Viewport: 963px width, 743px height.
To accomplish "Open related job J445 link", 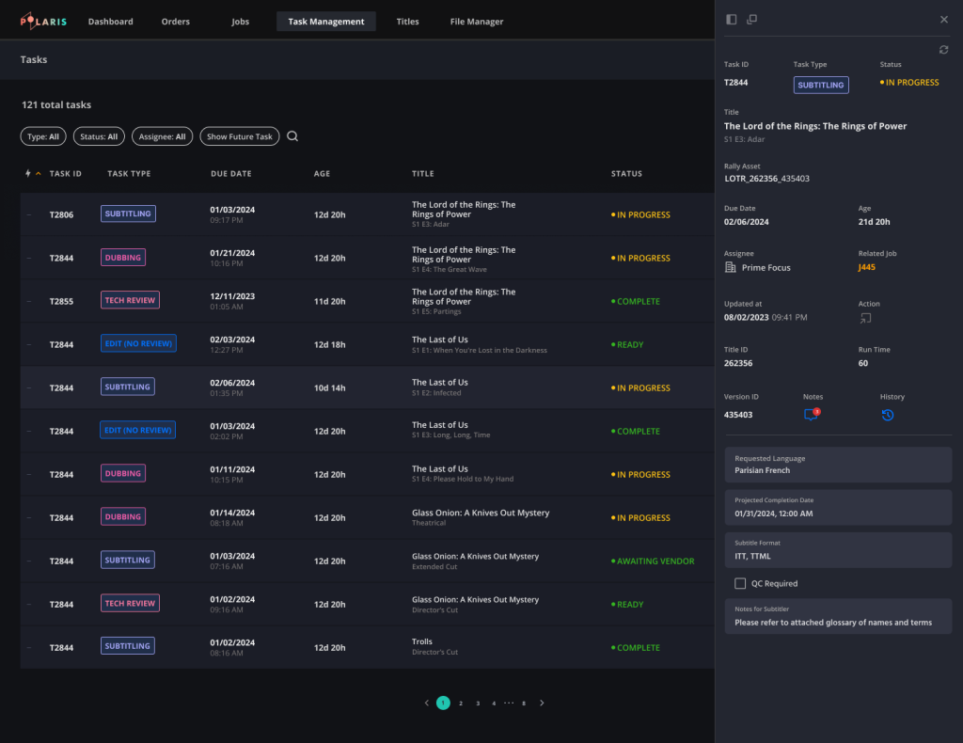I will pyautogui.click(x=867, y=267).
